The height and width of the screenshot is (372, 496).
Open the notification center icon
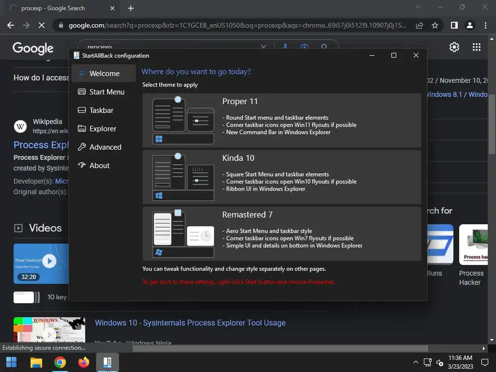tap(484, 362)
